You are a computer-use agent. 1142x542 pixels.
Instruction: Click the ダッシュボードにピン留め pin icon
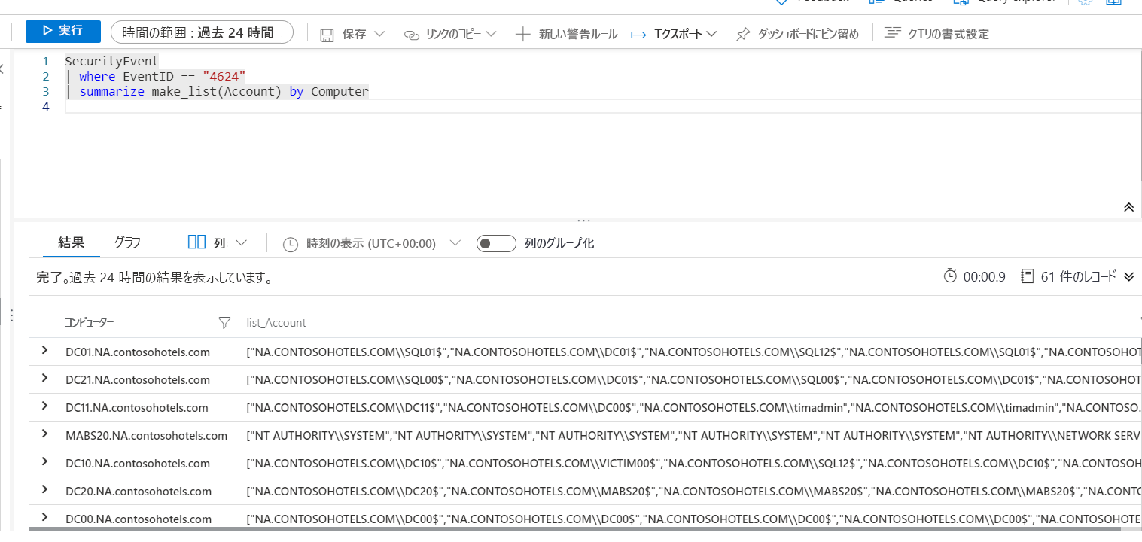pyautogui.click(x=742, y=34)
